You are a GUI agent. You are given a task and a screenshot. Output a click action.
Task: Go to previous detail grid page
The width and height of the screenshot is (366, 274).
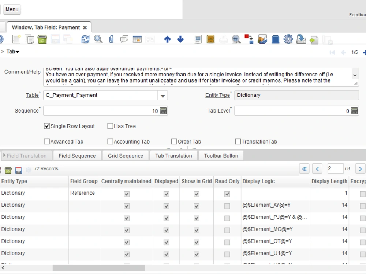click(317, 169)
